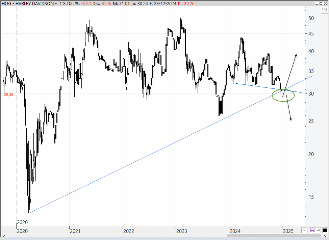This screenshot has width=329, height=240.
Task: Click the red 29,36 level label
Action: [8, 95]
